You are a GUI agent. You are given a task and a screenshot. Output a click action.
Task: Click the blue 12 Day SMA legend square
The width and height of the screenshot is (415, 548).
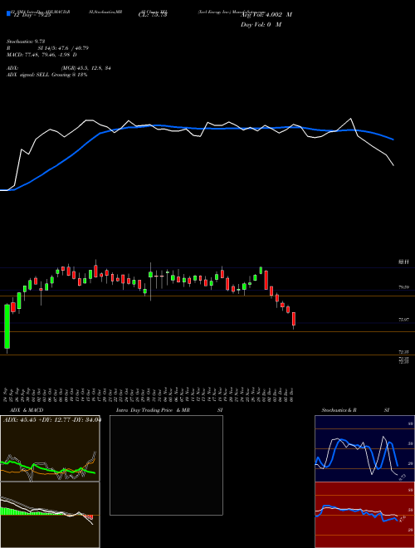coord(8,13)
